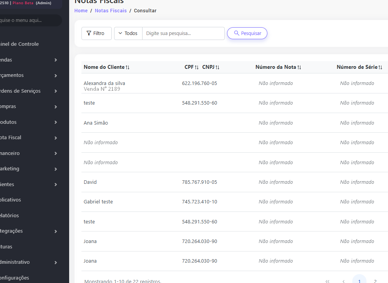Viewport: 388px width, 283px height.
Task: Click the Filtro funnel button
Action: click(96, 33)
